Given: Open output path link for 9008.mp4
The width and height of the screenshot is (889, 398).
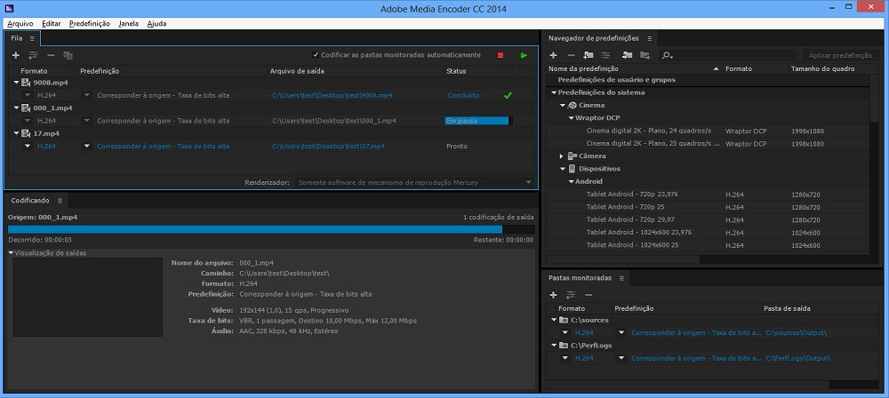Looking at the screenshot, I should [x=332, y=95].
